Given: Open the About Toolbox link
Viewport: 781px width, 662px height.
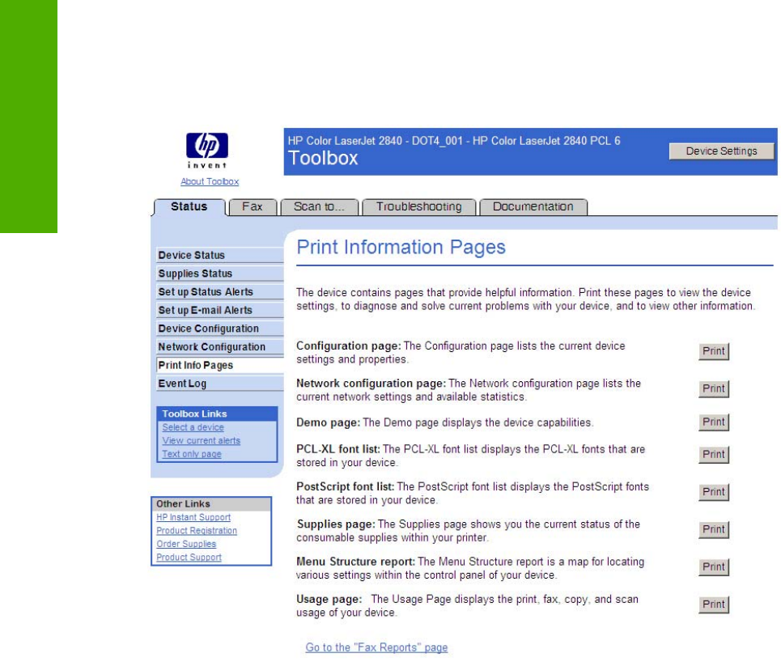Looking at the screenshot, I should pyautogui.click(x=210, y=181).
